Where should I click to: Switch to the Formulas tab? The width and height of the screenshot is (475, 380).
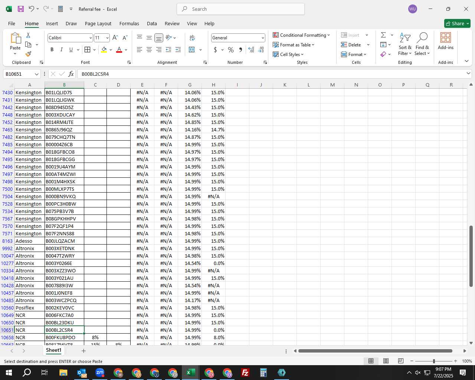[x=129, y=23]
